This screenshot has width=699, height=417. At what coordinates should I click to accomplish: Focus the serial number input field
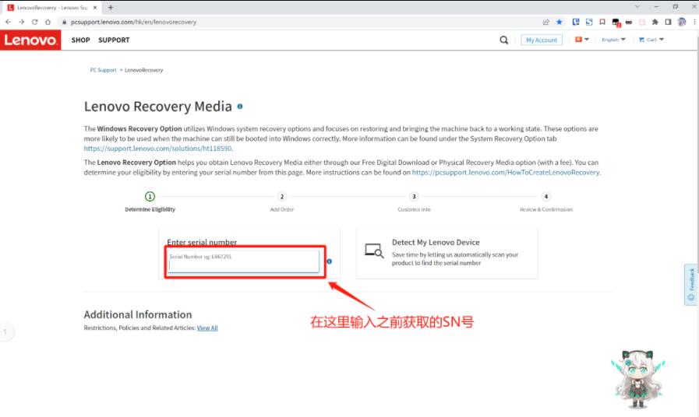(244, 261)
